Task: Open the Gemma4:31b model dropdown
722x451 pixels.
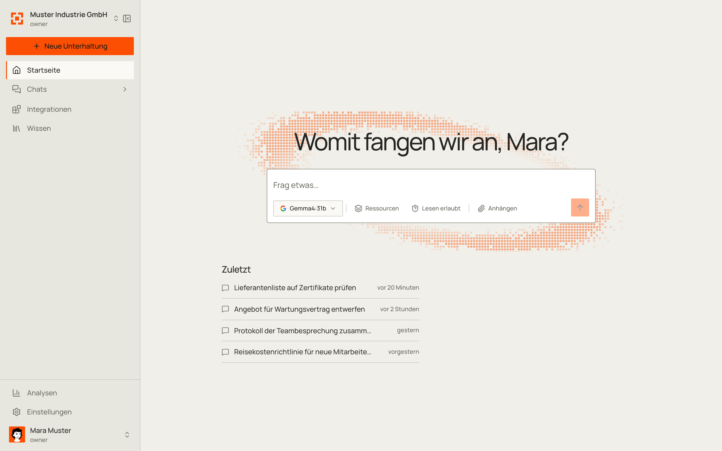Action: point(308,208)
